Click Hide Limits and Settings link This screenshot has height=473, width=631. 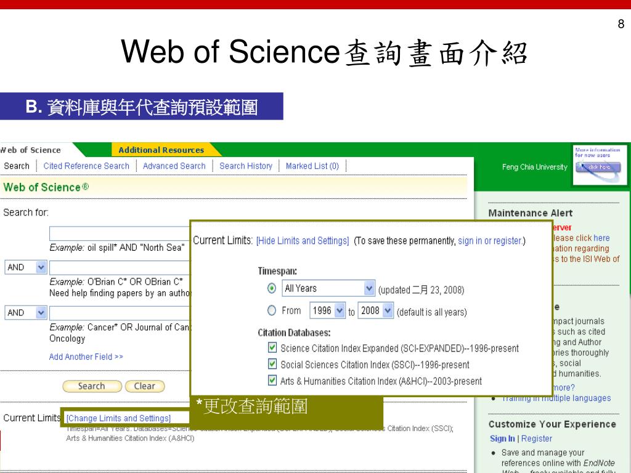302,241
